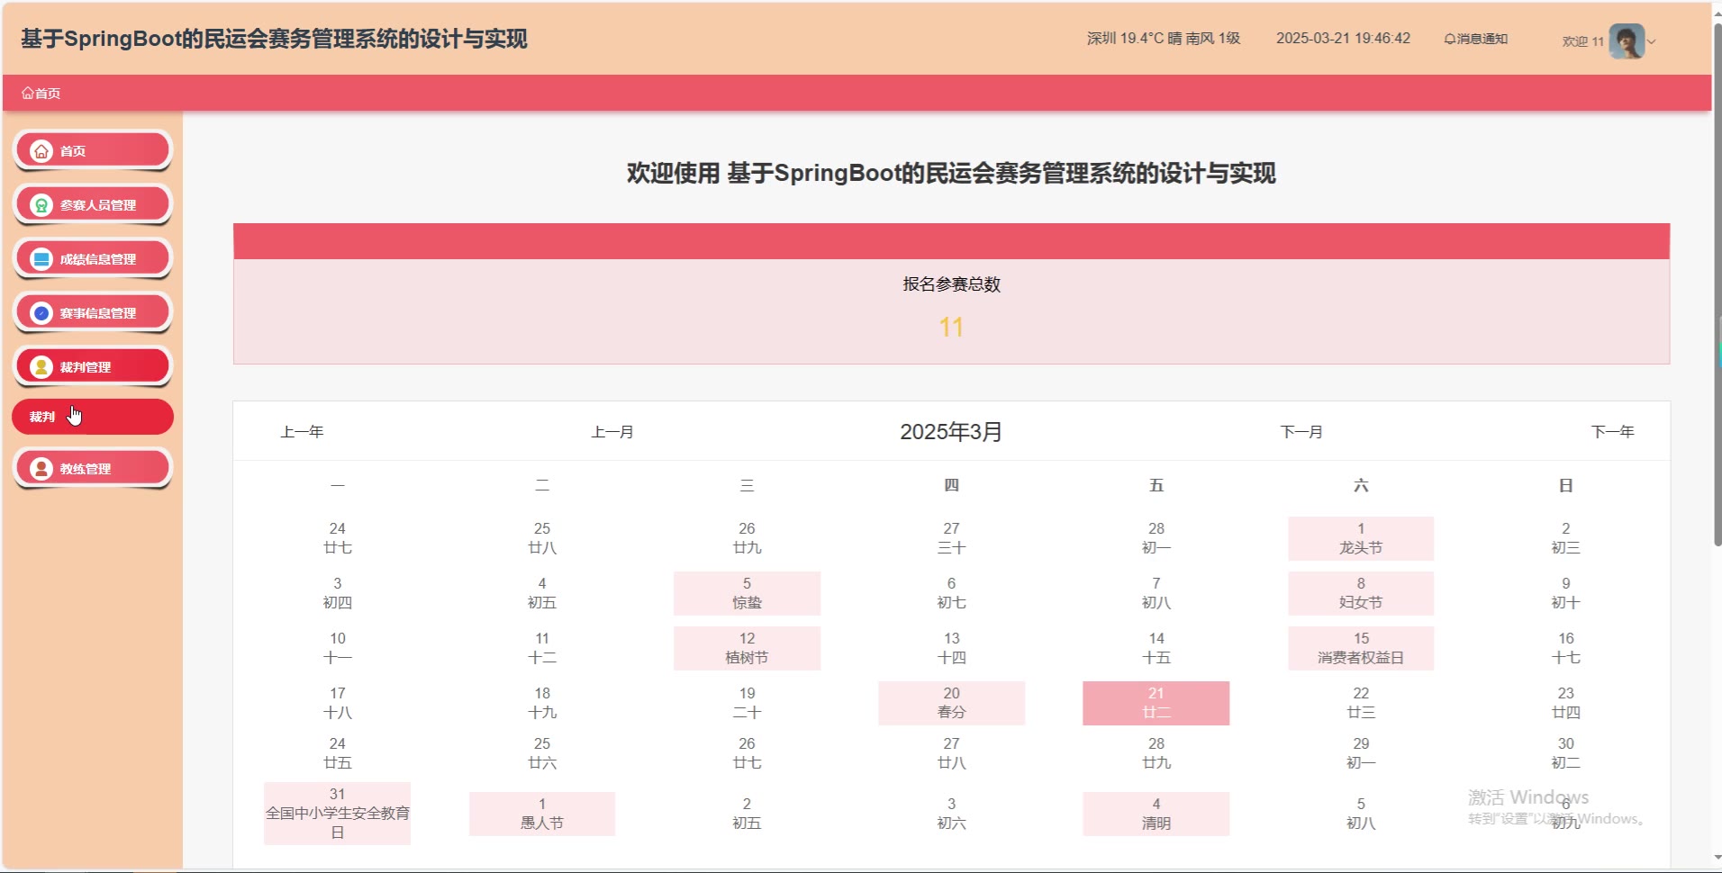Select calendar date 27 三十

(x=951, y=538)
